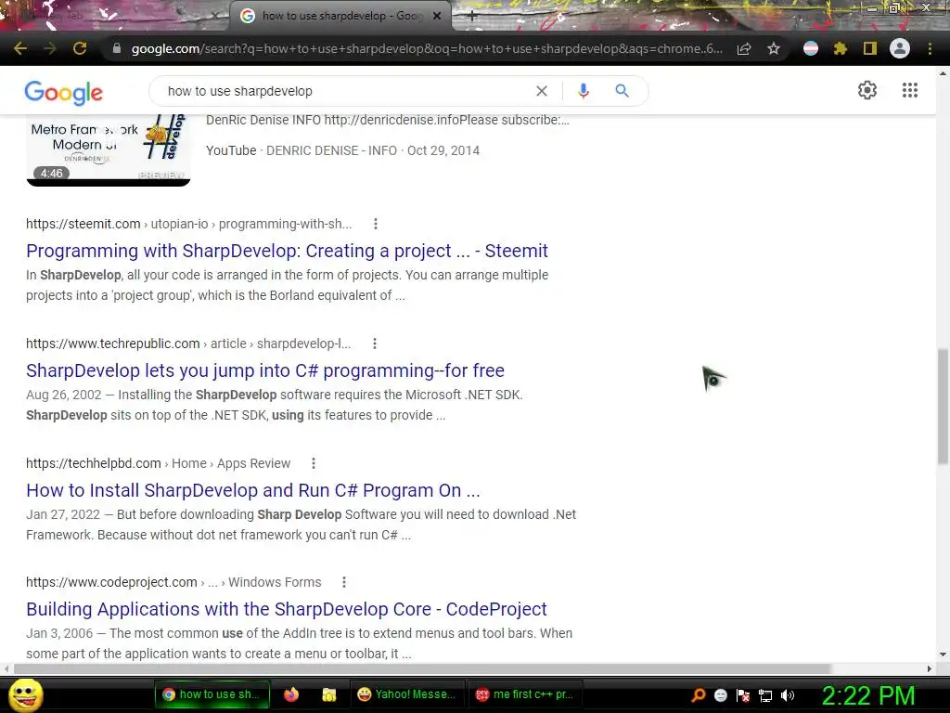Open a new tab with the plus button
This screenshot has width=950, height=713.
pos(472,17)
